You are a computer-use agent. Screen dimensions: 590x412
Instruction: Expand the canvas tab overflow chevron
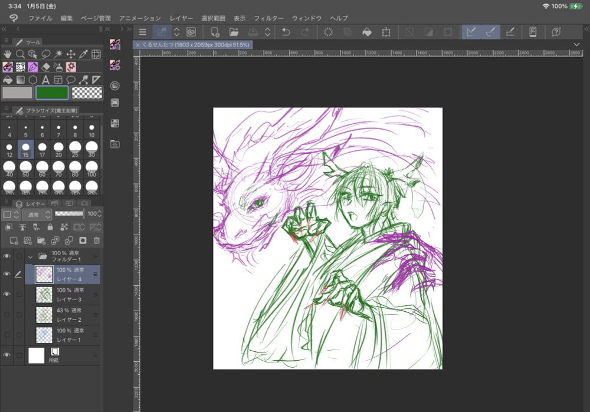[576, 44]
